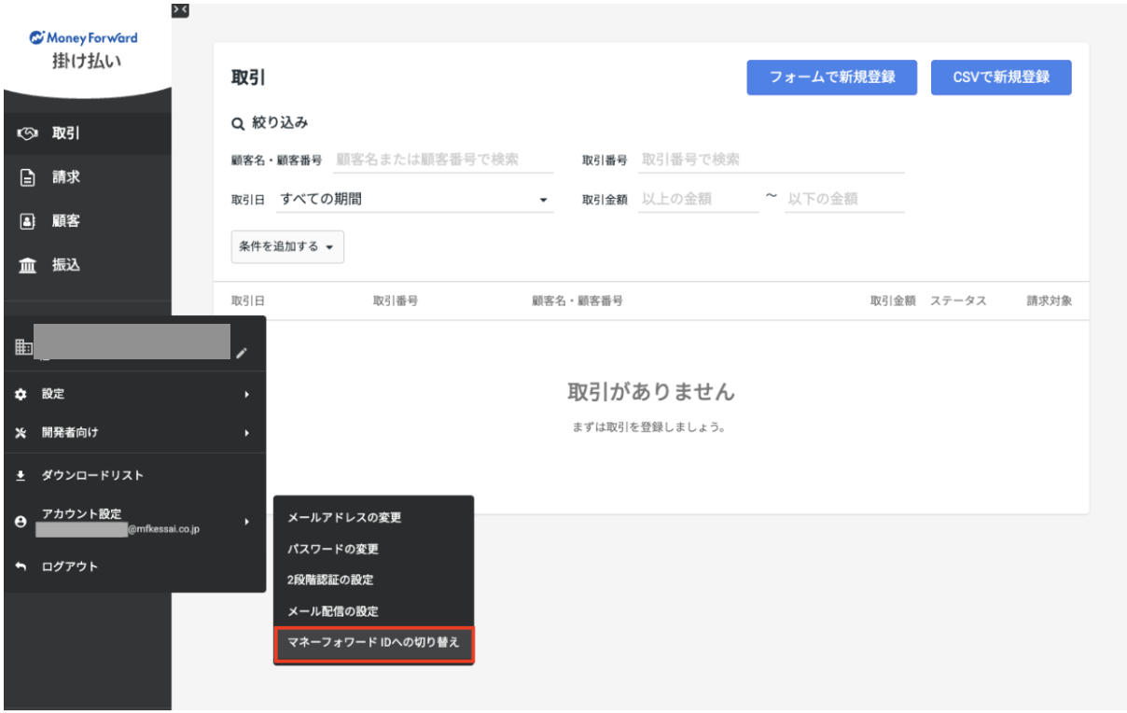Click the gear icon beside 設定
This screenshot has height=713, width=1127.
[x=21, y=395]
